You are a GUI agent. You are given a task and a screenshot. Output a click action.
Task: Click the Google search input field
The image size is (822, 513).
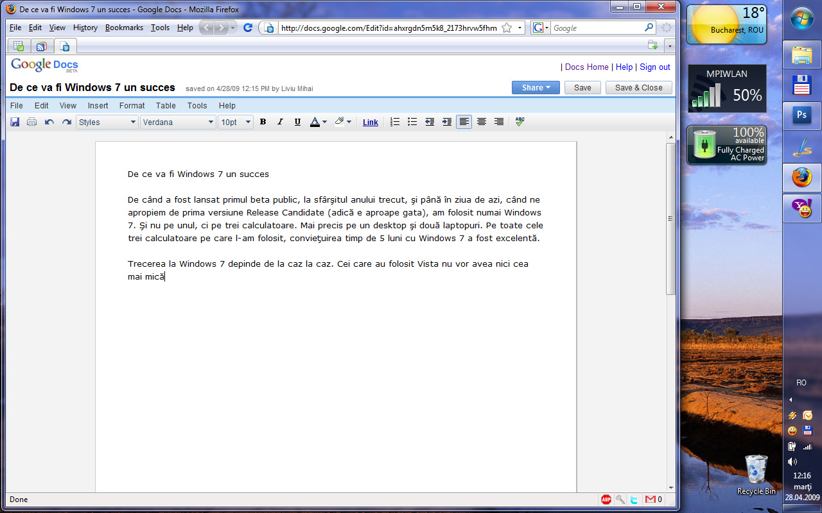(597, 28)
